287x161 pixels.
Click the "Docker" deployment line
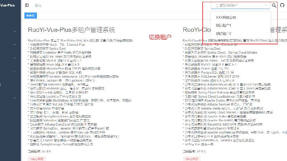pyautogui.click(x=60, y=140)
